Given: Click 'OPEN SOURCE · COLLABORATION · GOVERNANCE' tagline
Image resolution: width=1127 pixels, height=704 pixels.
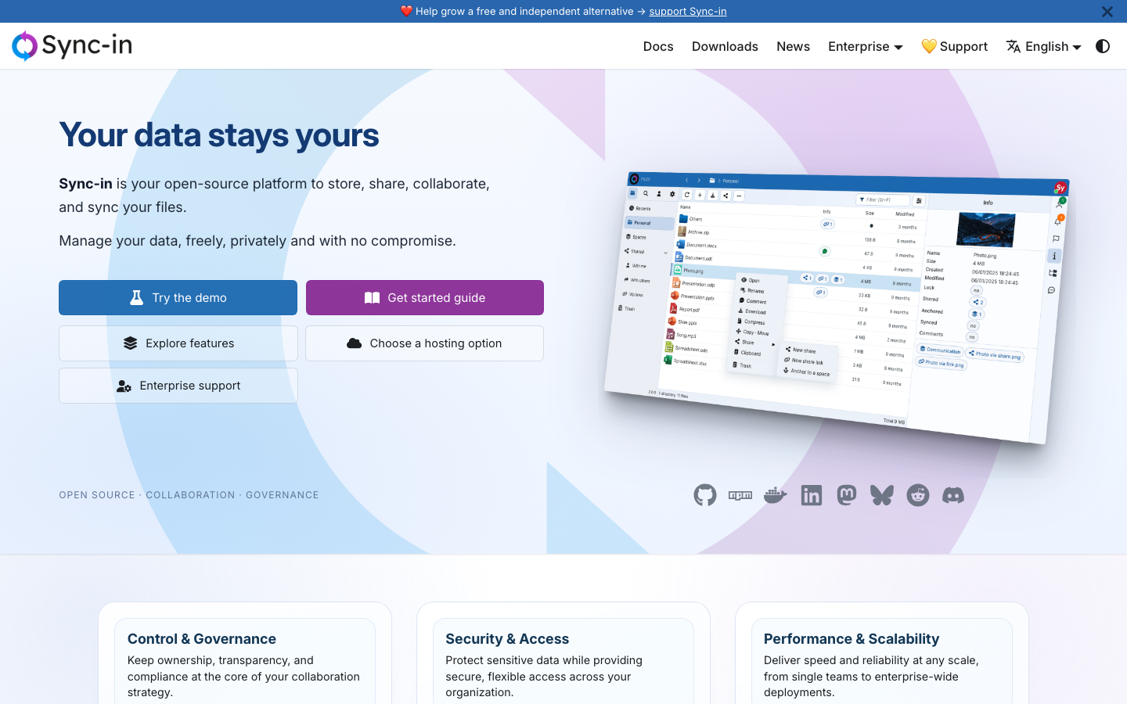Looking at the screenshot, I should point(189,495).
